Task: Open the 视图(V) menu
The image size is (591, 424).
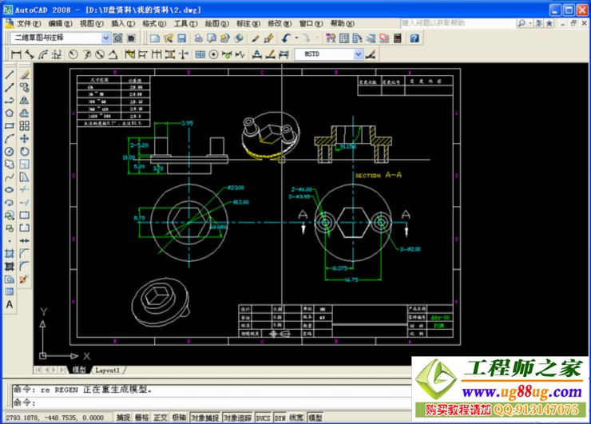Action: (x=91, y=23)
